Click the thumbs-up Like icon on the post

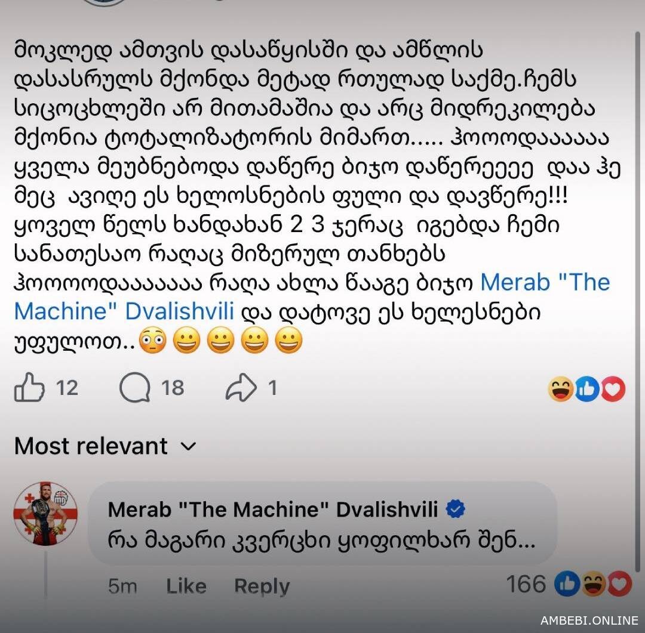[x=29, y=387]
